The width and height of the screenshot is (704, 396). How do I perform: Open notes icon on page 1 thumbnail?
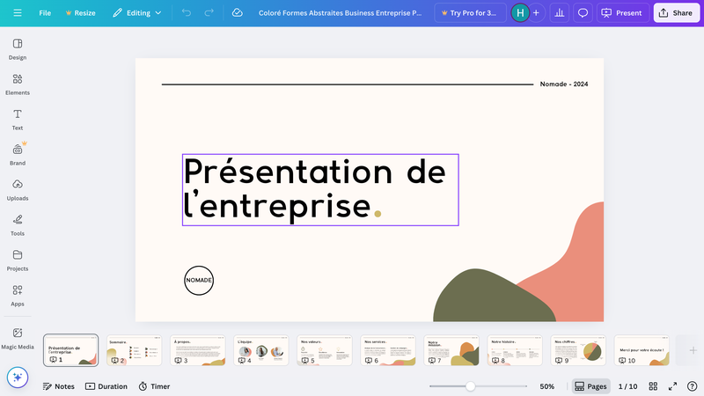pyautogui.click(x=53, y=360)
